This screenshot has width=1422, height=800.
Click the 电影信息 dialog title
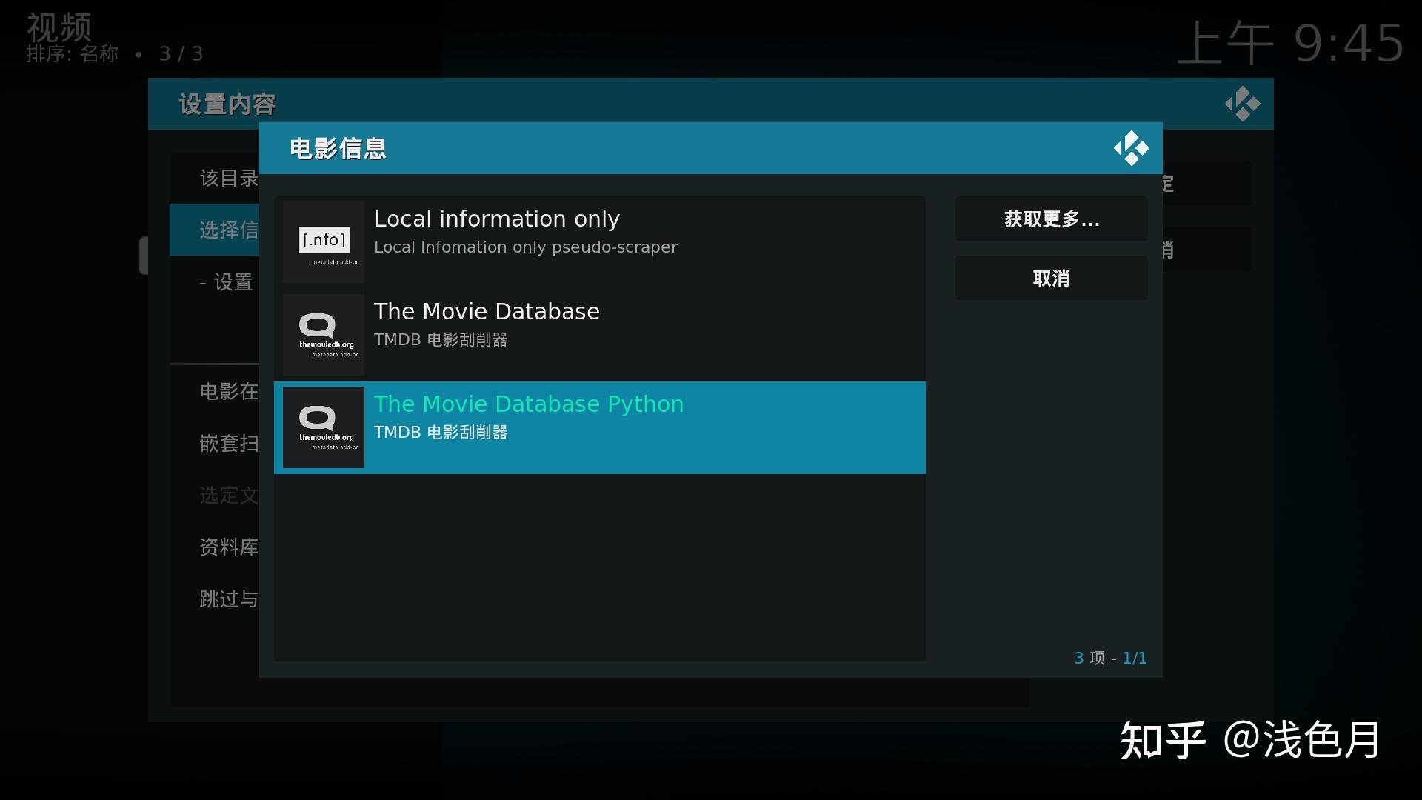[338, 149]
